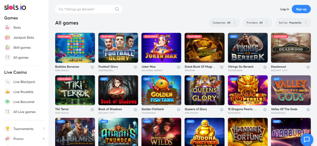Click the Jackpot Slots machine icon
The width and height of the screenshot is (317, 146).
pos(8,37)
